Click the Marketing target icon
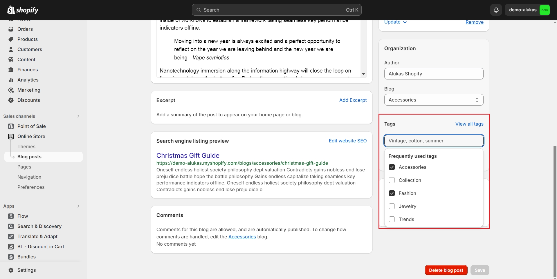This screenshot has width=557, height=279. coord(11,90)
